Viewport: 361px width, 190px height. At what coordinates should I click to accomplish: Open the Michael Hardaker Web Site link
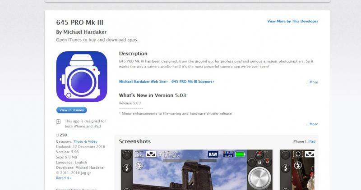click(143, 82)
